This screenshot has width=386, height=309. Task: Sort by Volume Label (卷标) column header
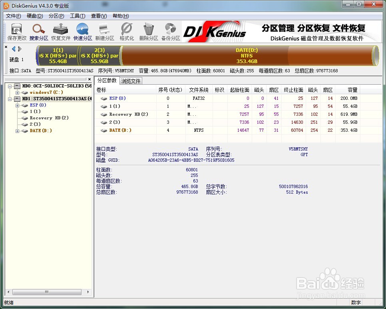click(x=125, y=90)
